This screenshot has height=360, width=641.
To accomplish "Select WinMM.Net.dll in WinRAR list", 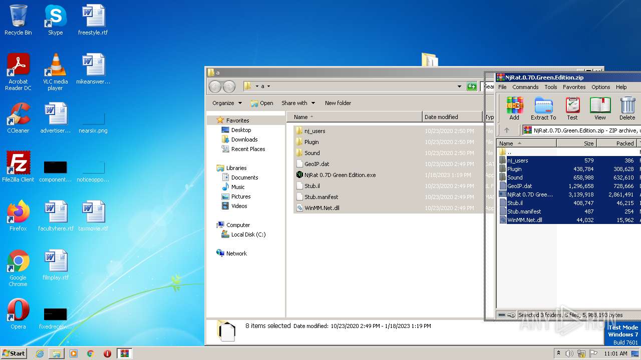I will (569, 220).
